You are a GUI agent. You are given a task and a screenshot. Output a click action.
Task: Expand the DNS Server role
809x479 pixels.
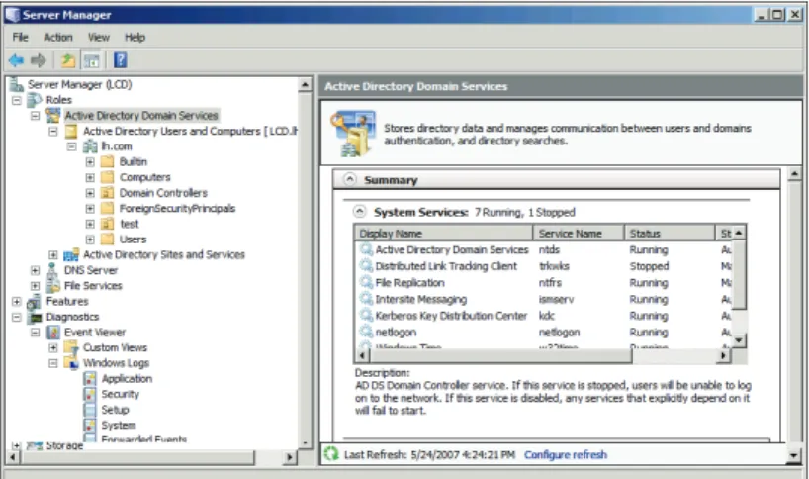[35, 270]
